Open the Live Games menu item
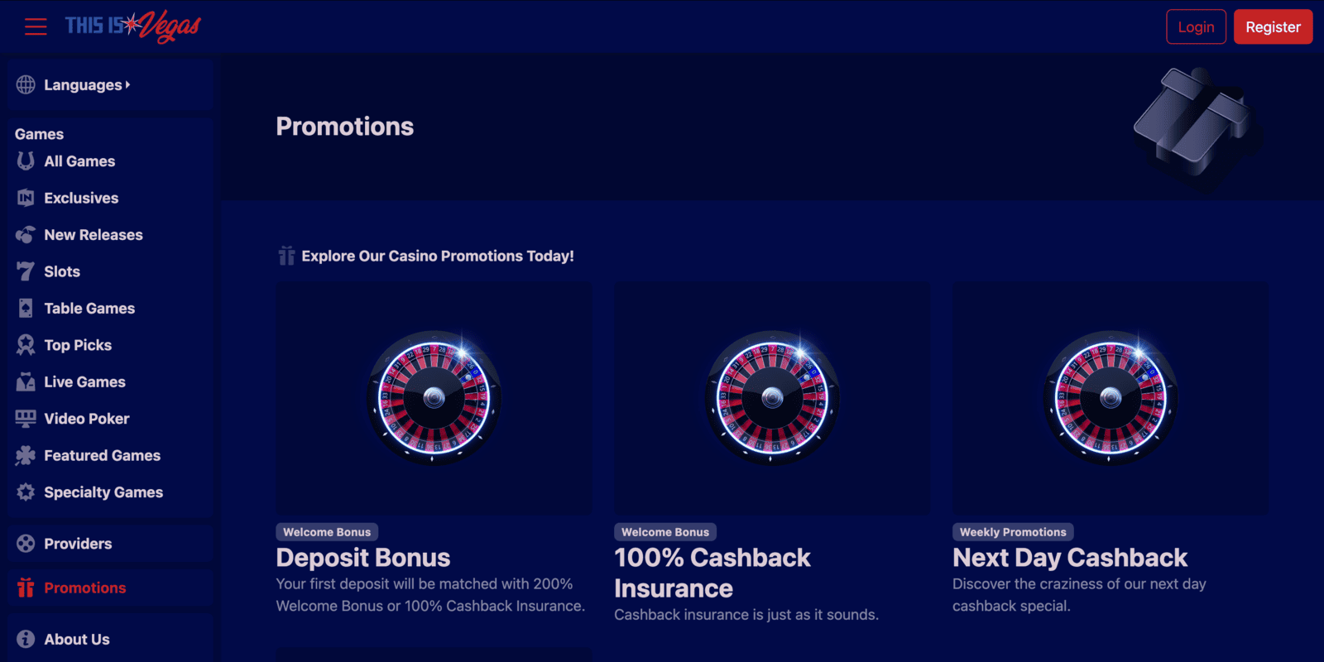1324x662 pixels. pyautogui.click(x=84, y=382)
